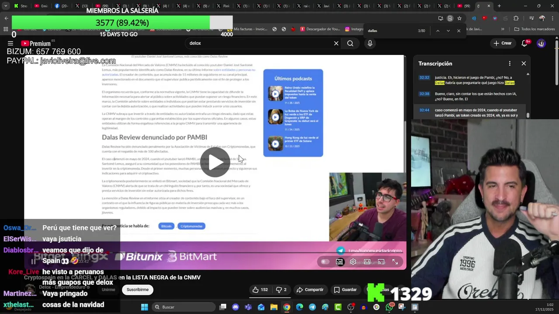Clear the 'delox' search text
The width and height of the screenshot is (559, 314).
click(x=336, y=43)
